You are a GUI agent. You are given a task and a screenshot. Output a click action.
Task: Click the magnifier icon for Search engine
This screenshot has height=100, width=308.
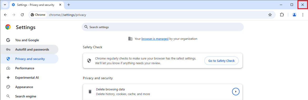click(x=8, y=96)
